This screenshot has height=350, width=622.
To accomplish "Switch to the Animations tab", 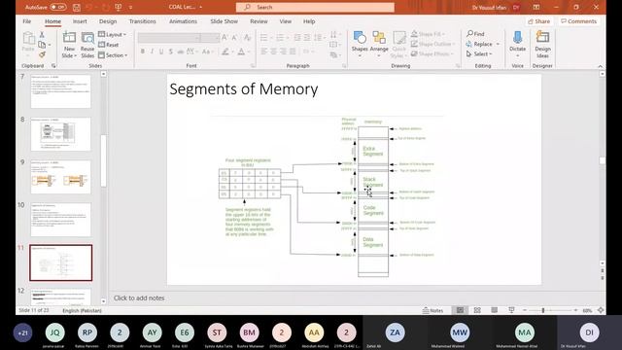I will pyautogui.click(x=183, y=21).
